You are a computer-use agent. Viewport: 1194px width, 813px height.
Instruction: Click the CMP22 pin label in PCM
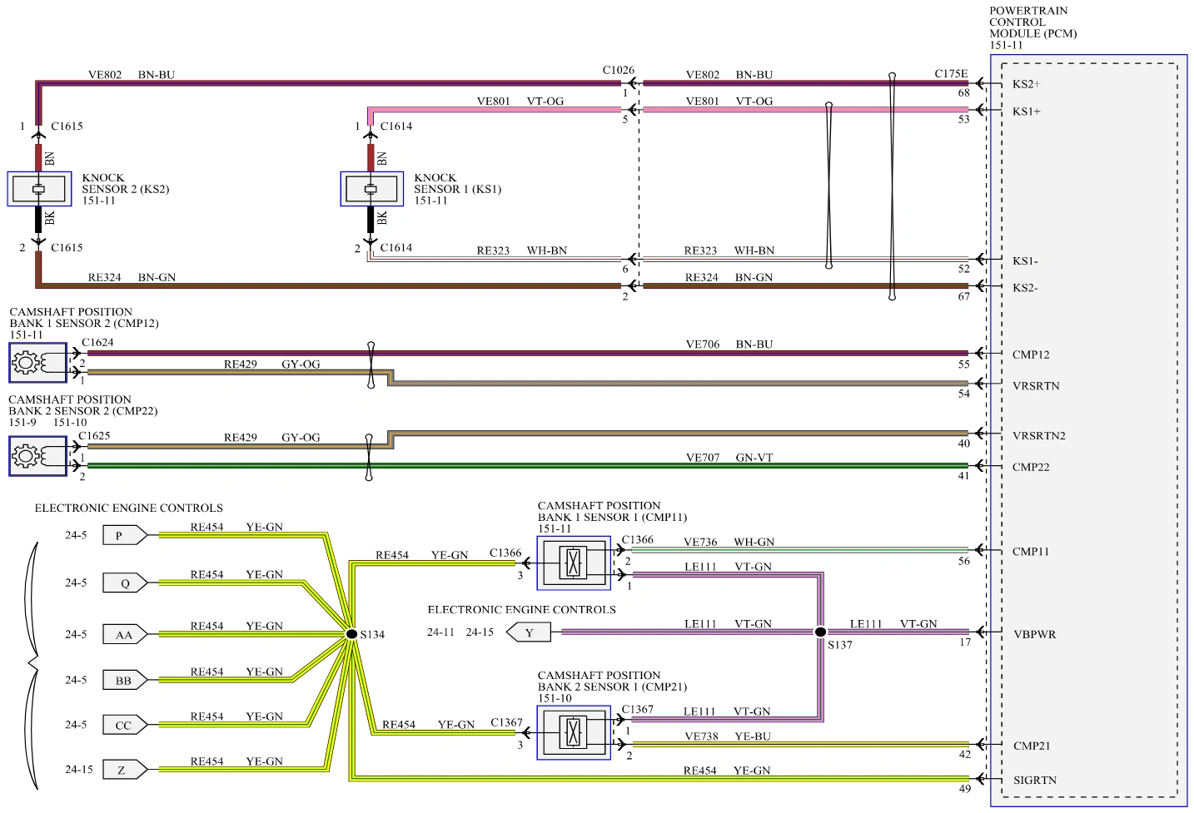pyautogui.click(x=1031, y=467)
